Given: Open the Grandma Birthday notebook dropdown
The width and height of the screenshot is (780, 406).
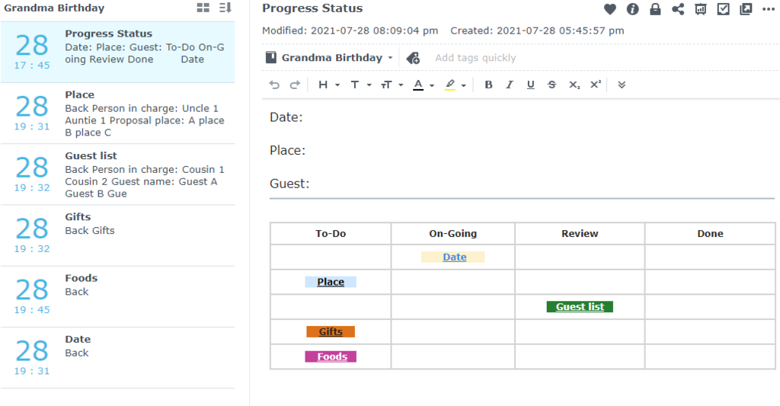Looking at the screenshot, I should [330, 58].
